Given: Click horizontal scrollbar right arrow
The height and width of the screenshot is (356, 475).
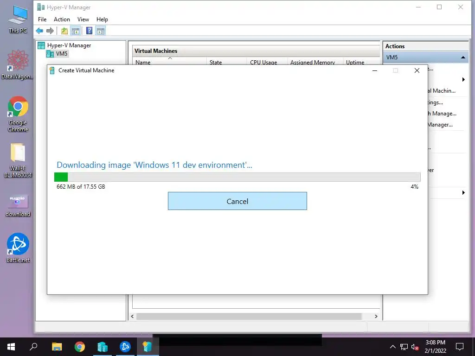Looking at the screenshot, I should [x=376, y=316].
